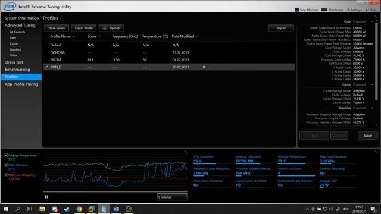Click the Upload button
Screen dimensions: 381x214
point(111,28)
